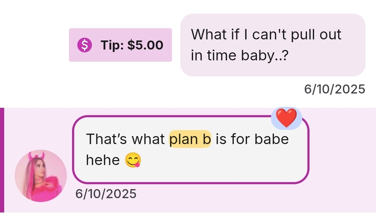Click the highlighted "plan b" text
The height and width of the screenshot is (217, 376).
point(190,139)
